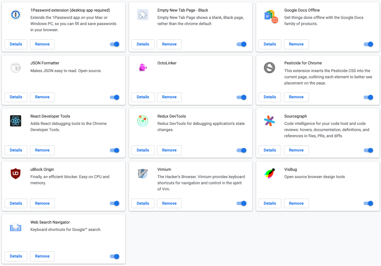Open Details for React Developer Tools
The height and width of the screenshot is (266, 381).
(x=16, y=150)
